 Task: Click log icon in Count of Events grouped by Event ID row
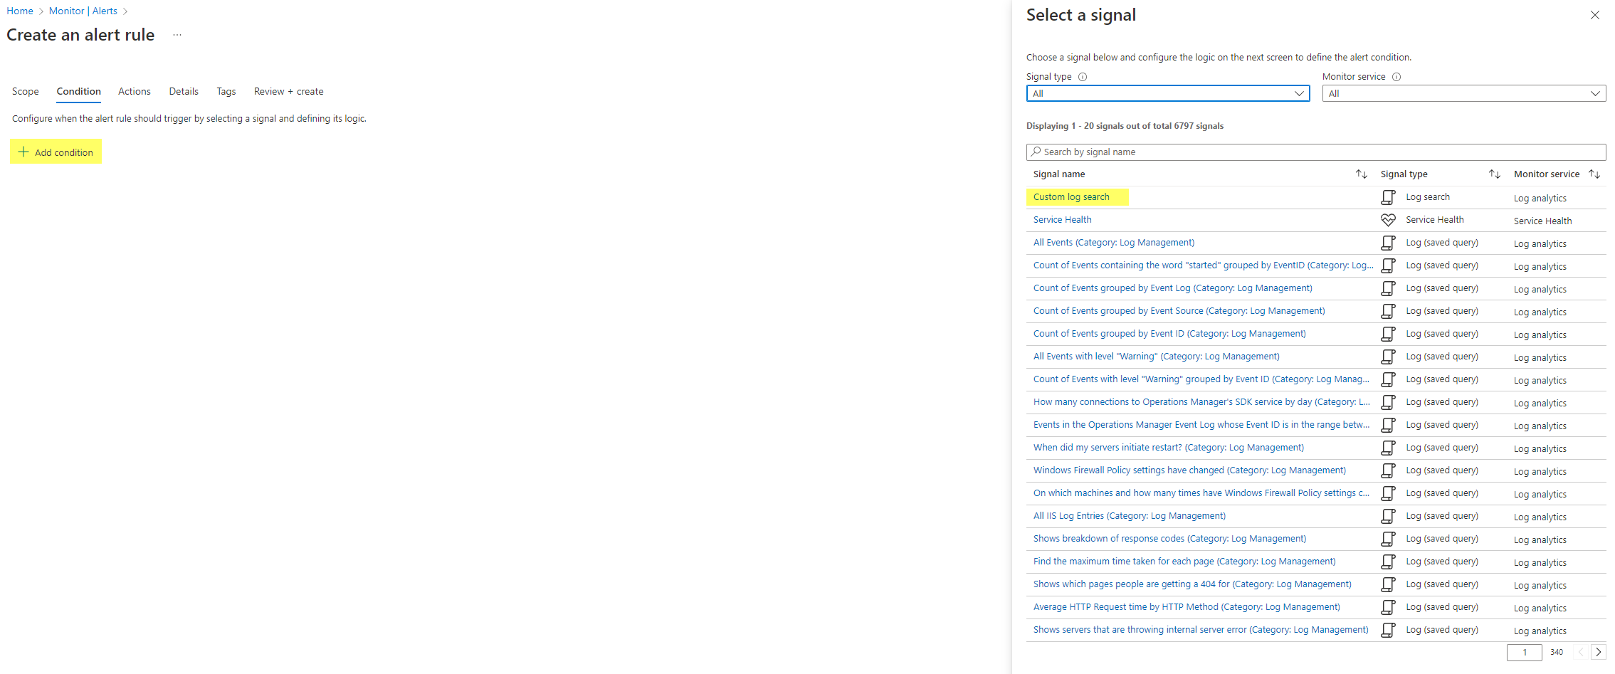(x=1388, y=334)
